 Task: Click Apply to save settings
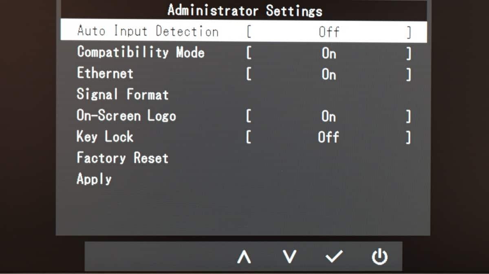94,179
